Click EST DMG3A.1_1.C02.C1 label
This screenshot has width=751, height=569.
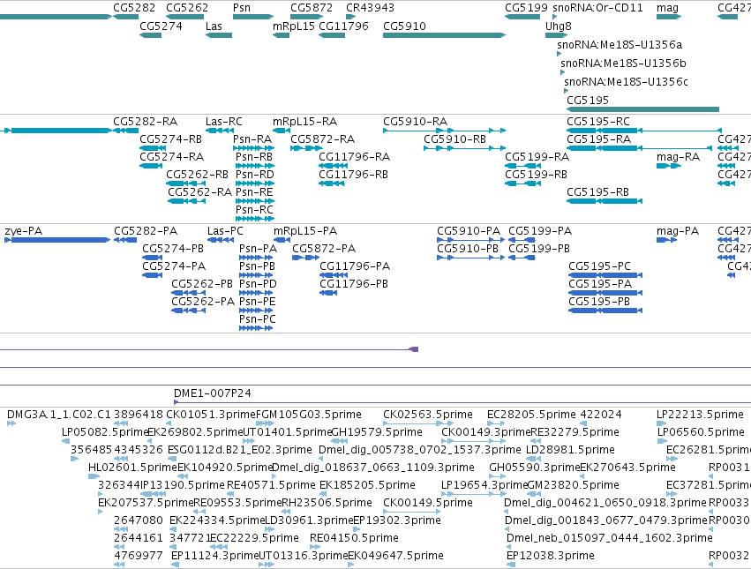click(x=58, y=415)
